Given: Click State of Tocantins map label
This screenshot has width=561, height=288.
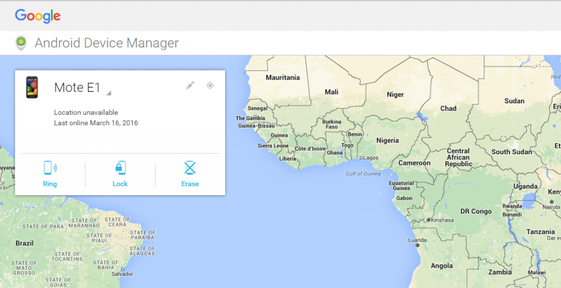Looking at the screenshot, I should [67, 256].
